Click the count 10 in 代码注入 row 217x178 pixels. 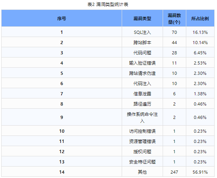[x=174, y=83]
